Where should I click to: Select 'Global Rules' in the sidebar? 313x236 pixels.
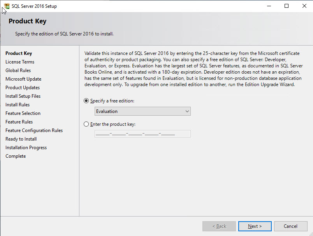pos(18,70)
